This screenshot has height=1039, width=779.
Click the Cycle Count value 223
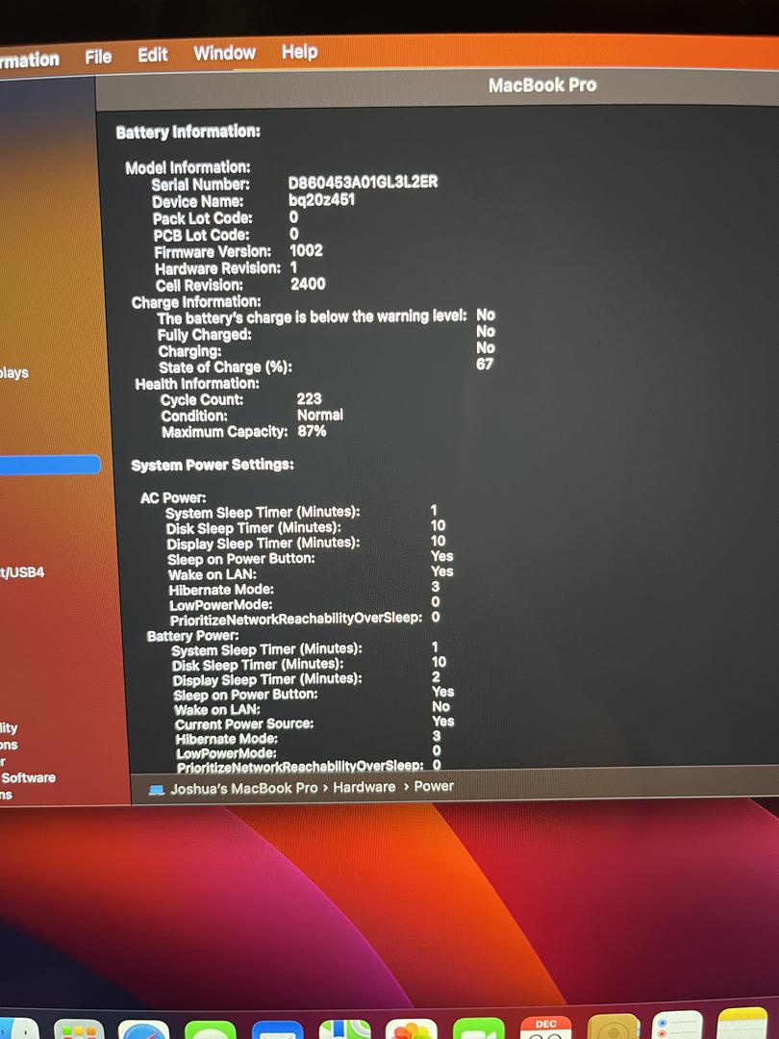(x=310, y=399)
